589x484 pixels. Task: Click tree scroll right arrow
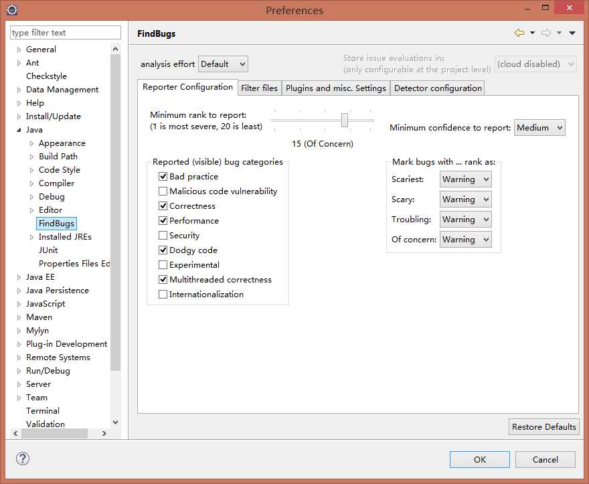coord(104,433)
